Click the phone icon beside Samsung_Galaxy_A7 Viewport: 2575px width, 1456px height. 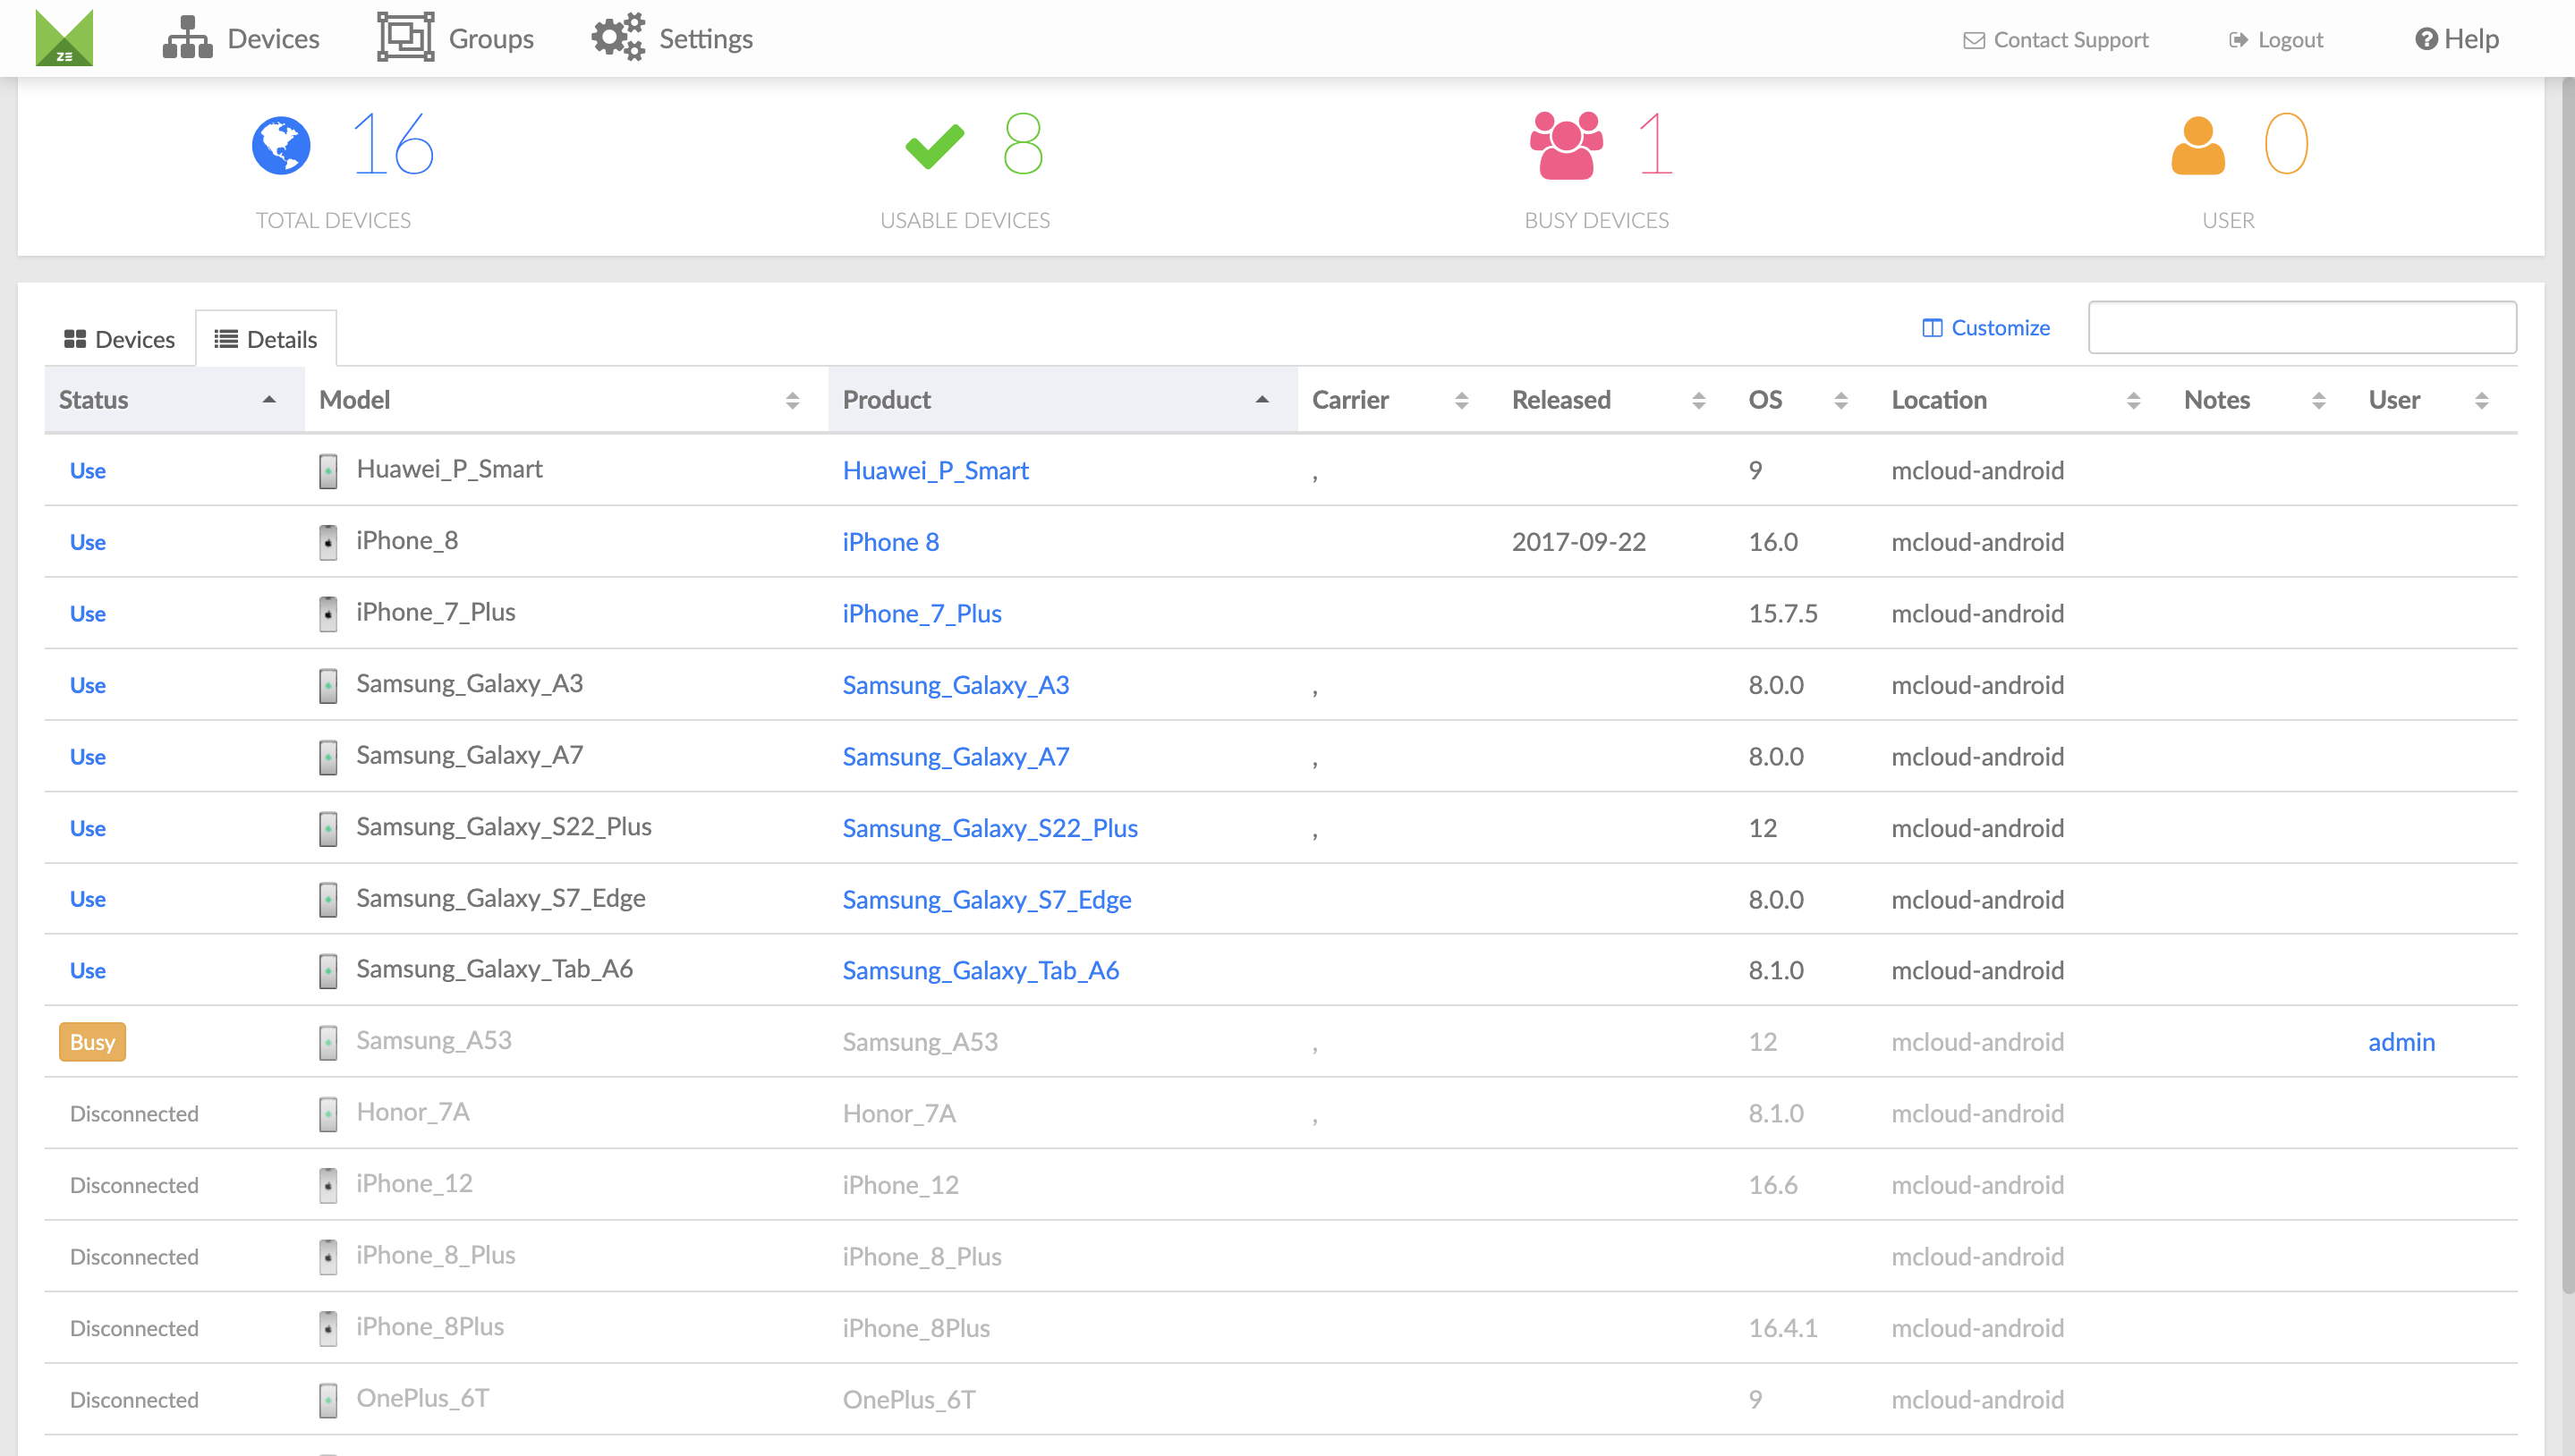(x=328, y=757)
